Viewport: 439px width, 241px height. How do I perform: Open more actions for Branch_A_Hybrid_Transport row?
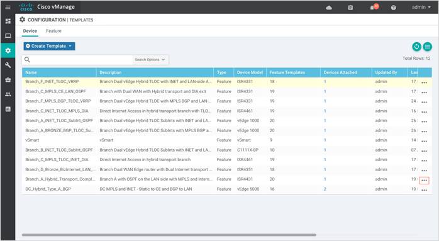click(424, 180)
